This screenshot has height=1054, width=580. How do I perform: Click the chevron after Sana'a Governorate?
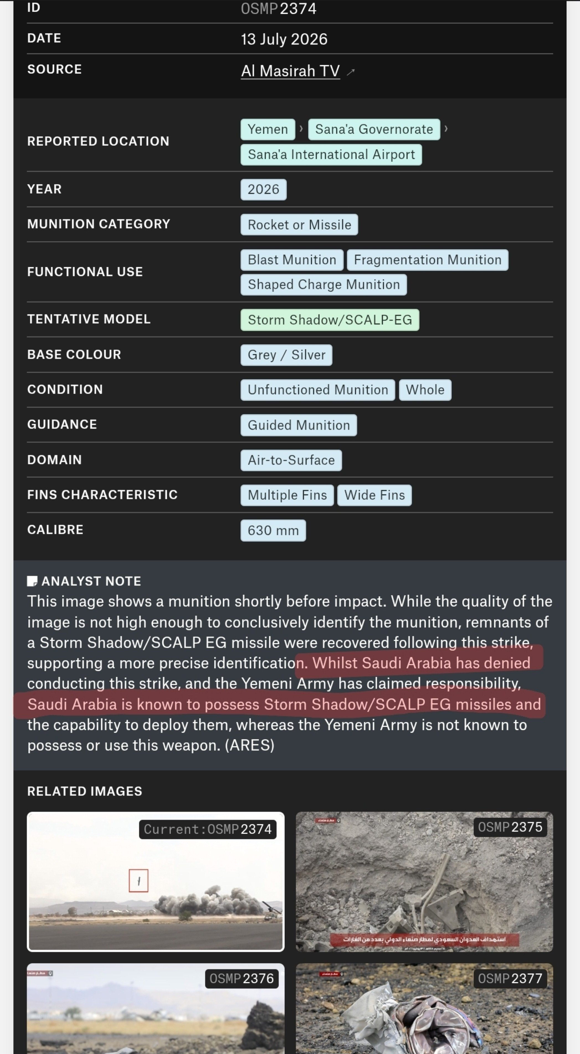[446, 129]
